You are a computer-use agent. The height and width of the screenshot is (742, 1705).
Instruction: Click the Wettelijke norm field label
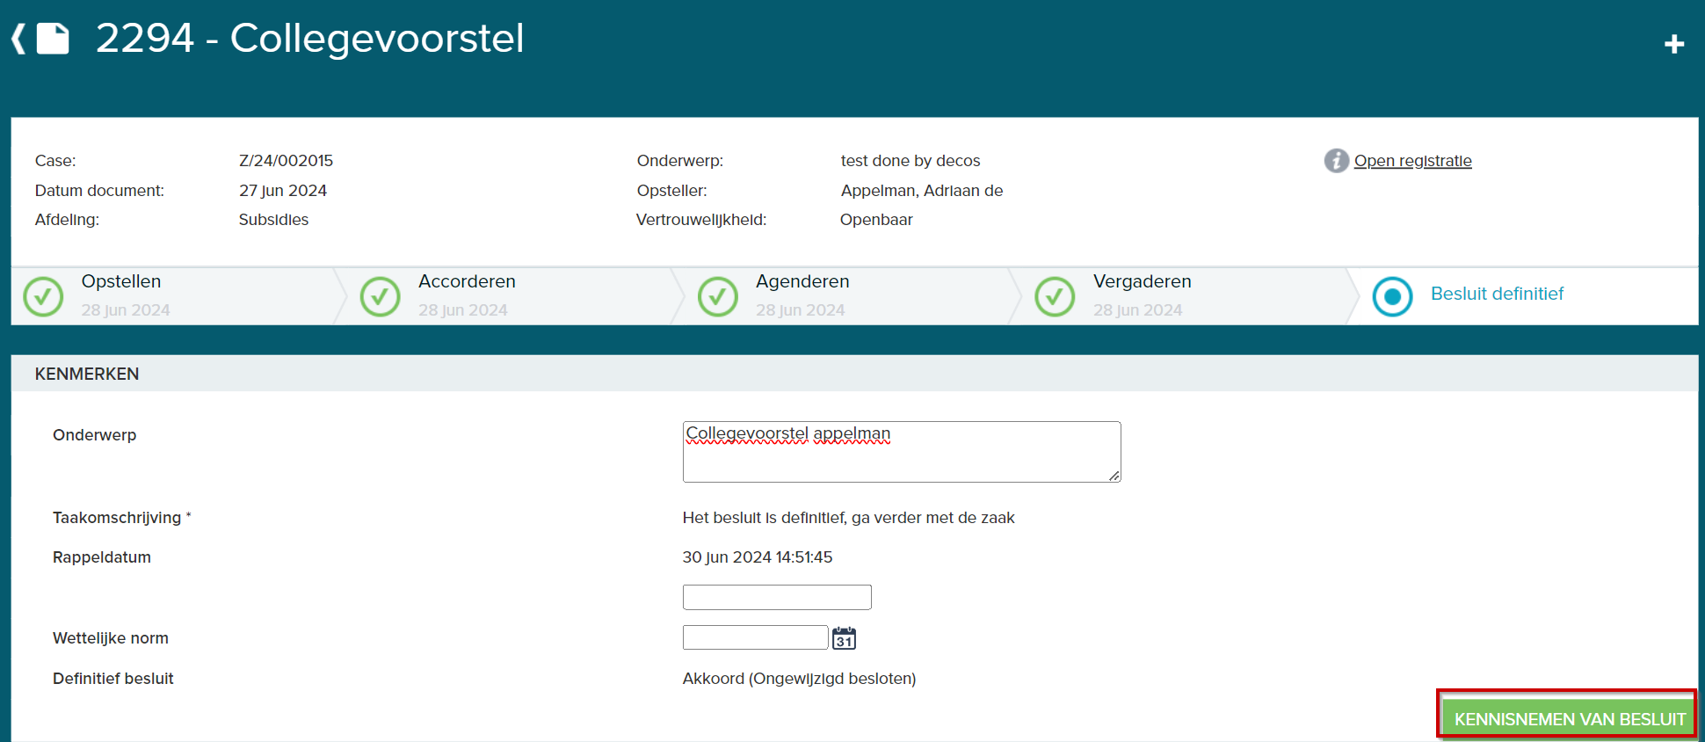point(110,638)
